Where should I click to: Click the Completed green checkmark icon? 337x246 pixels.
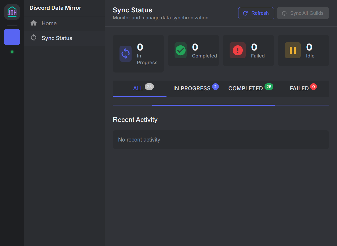click(x=180, y=50)
